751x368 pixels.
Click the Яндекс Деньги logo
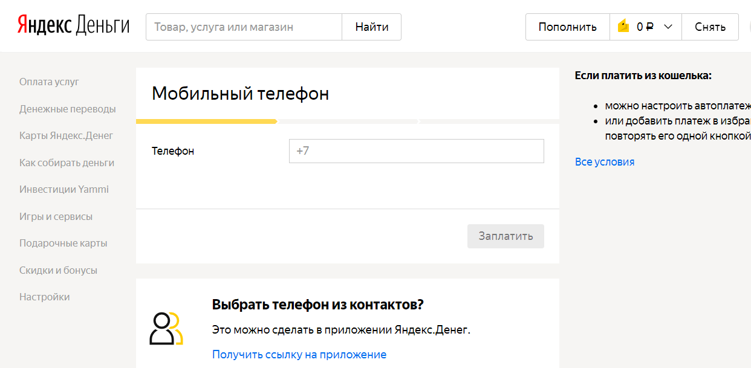click(73, 26)
